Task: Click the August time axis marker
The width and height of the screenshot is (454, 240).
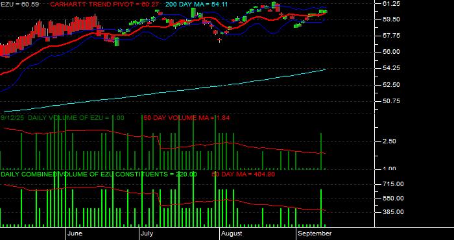Action: (x=231, y=234)
